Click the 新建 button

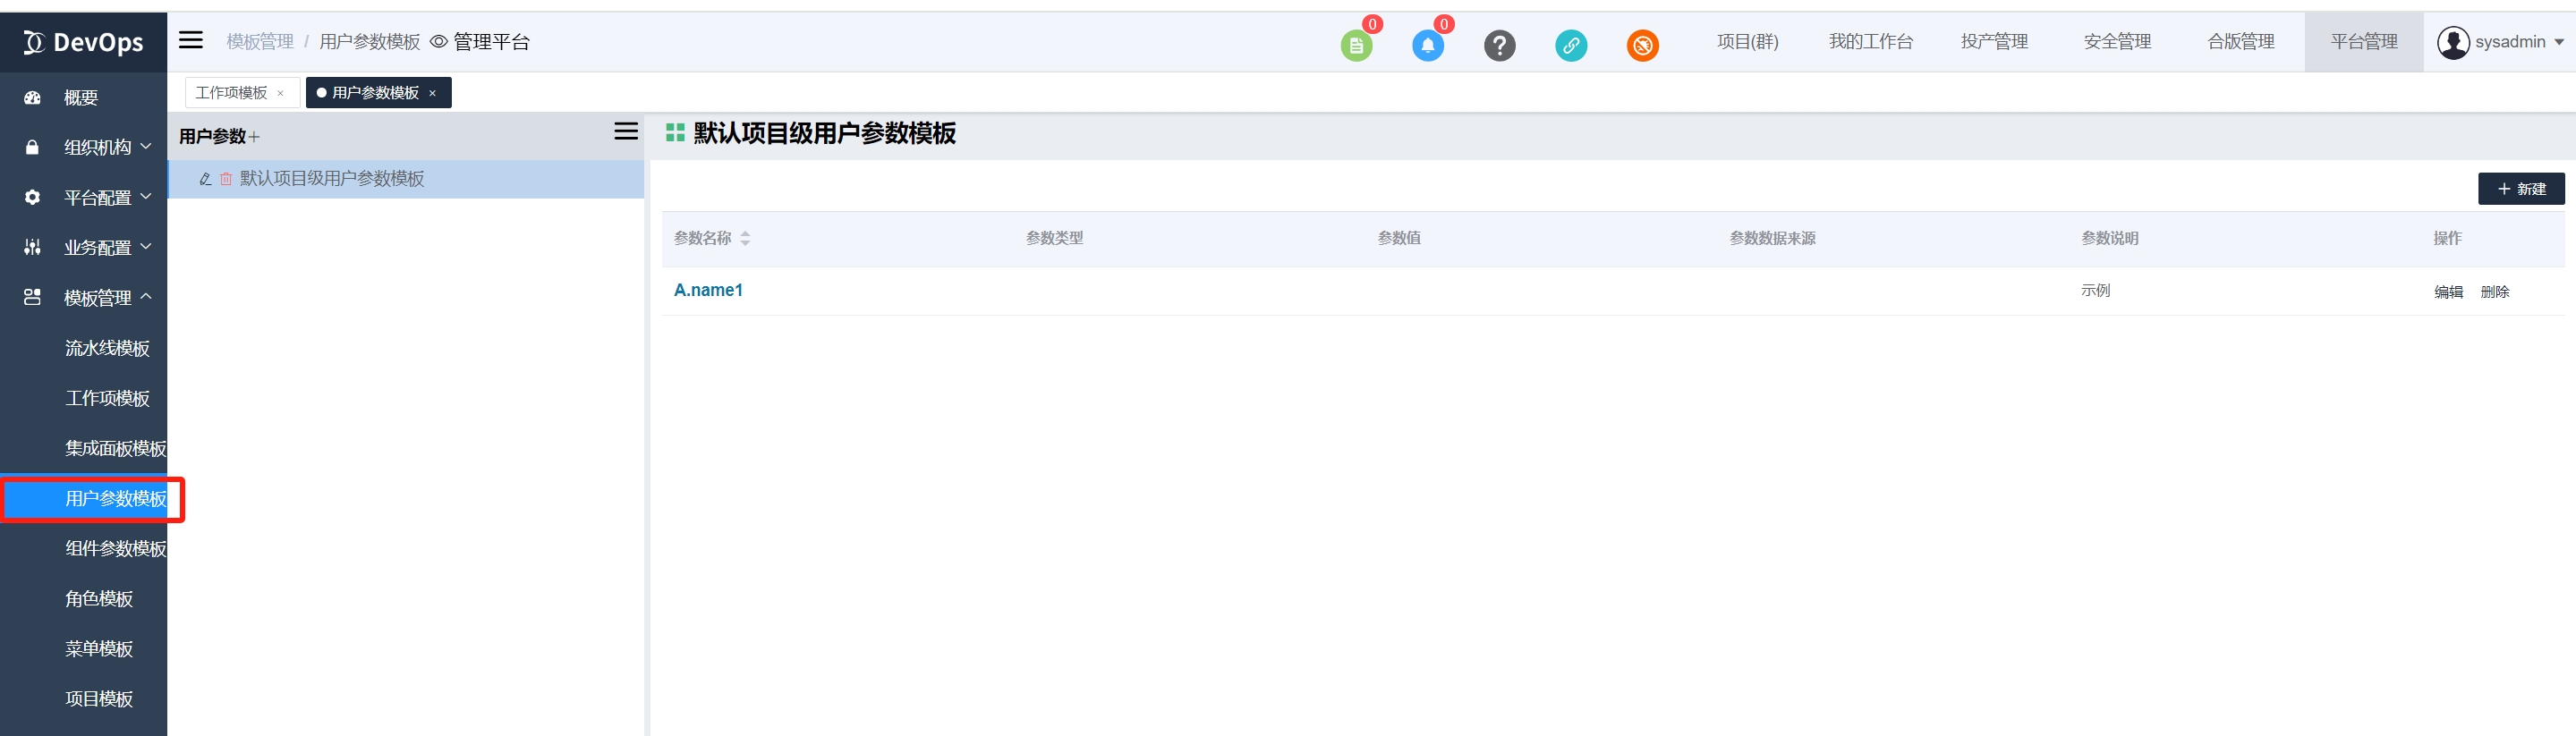pos(2521,189)
